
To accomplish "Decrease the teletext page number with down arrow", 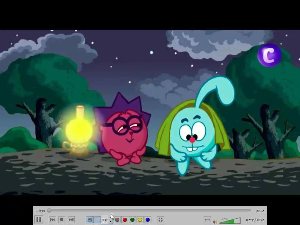I will point(111,222).
